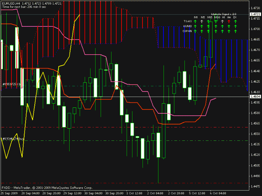Click the TSxKS arrow under M15

tap(208, 21)
